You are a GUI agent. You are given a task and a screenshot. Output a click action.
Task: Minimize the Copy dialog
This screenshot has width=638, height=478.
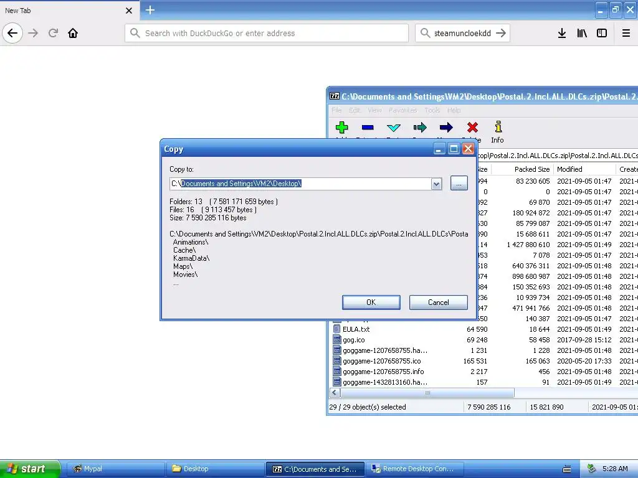439,149
